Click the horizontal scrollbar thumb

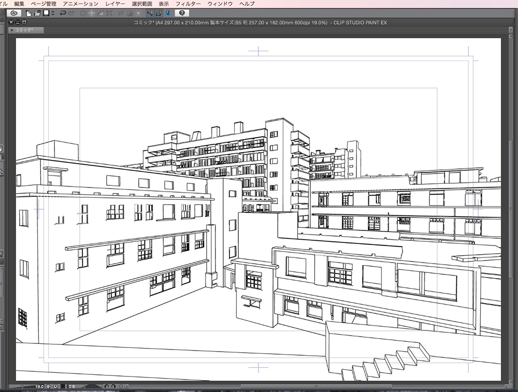316,386
